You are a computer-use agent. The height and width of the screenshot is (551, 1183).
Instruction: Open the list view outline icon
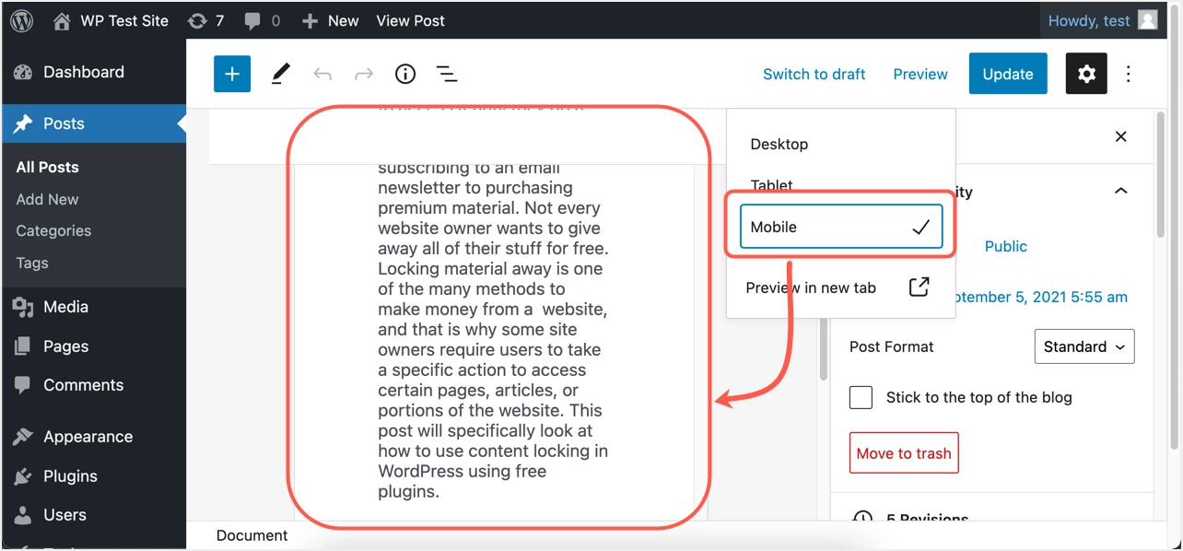pyautogui.click(x=447, y=75)
